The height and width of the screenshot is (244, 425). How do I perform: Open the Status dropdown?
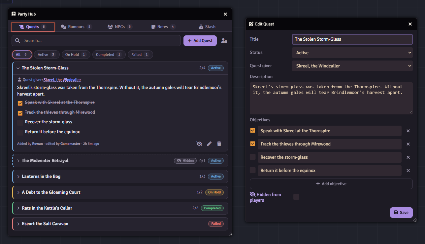tap(352, 53)
